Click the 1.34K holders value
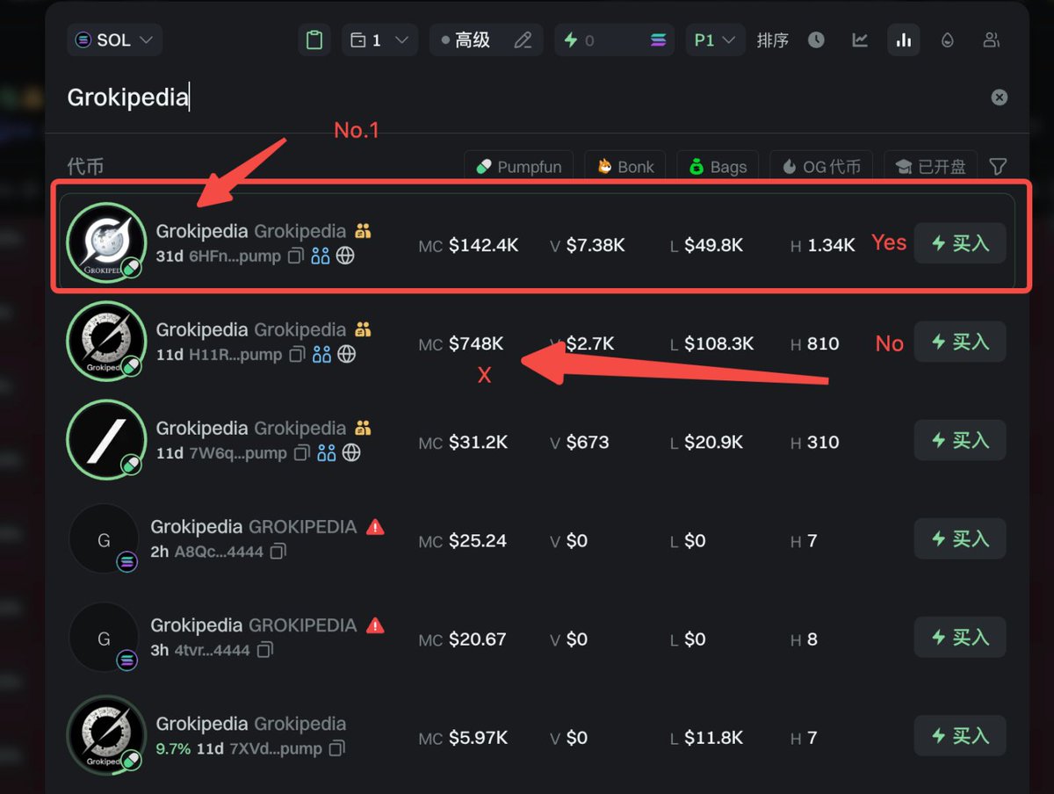 831,245
